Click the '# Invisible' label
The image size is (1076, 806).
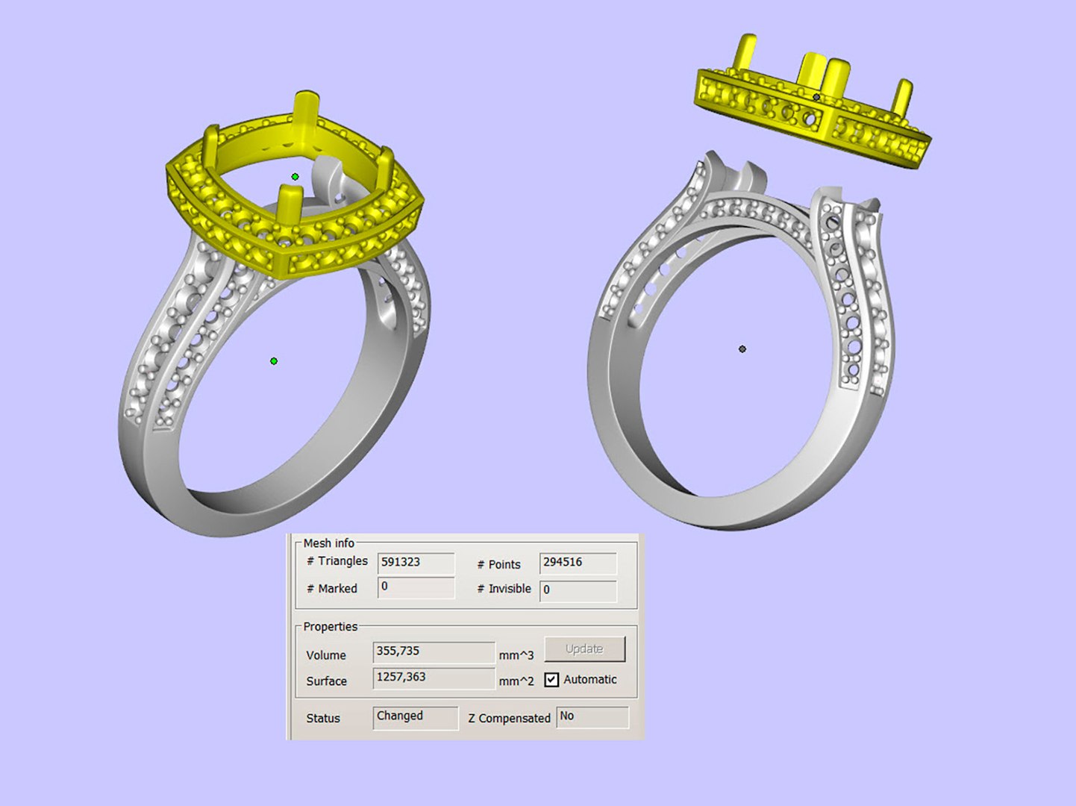tap(504, 589)
